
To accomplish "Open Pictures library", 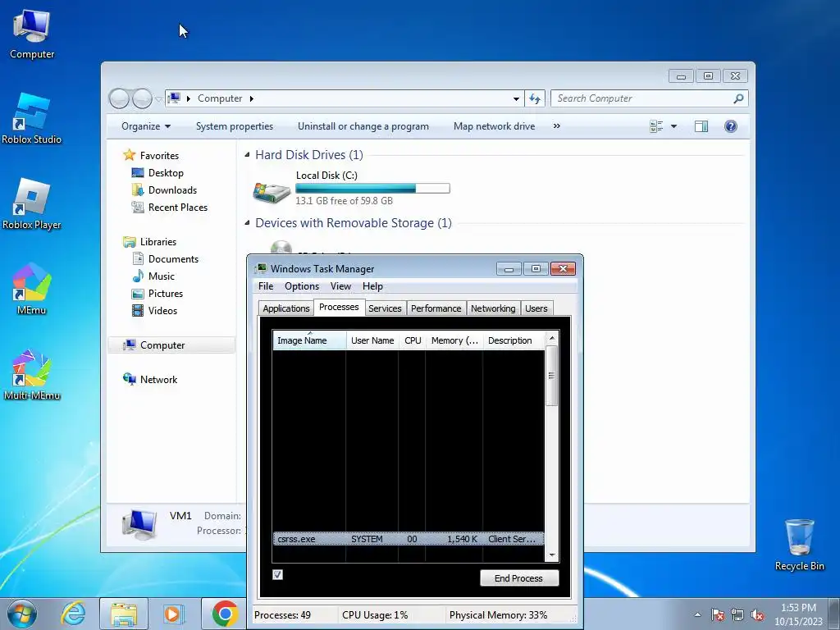I will click(165, 294).
